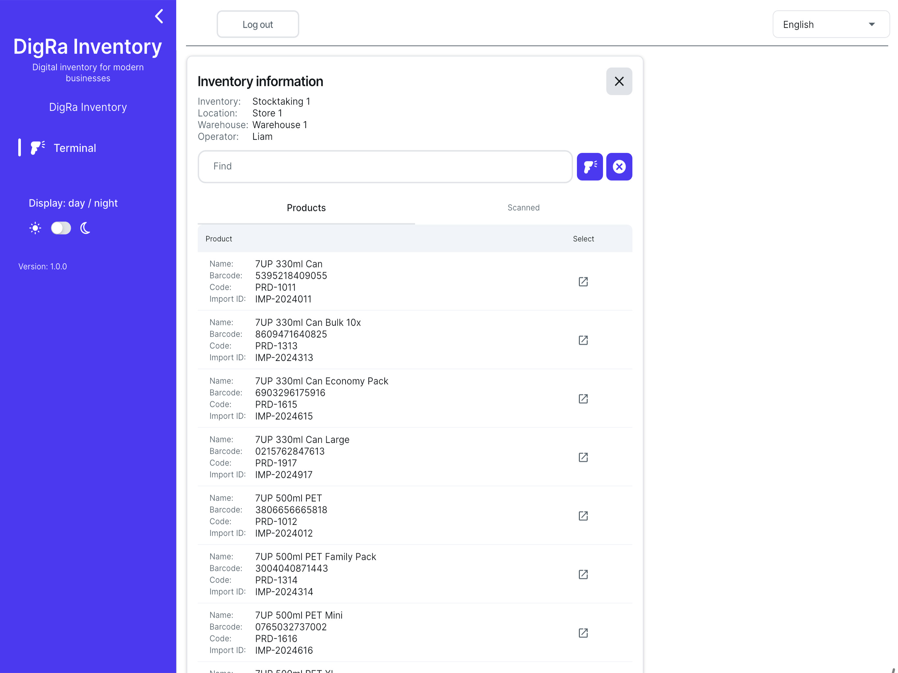The height and width of the screenshot is (673, 898).
Task: Click import ID IMP-2024313
Action: 284,358
